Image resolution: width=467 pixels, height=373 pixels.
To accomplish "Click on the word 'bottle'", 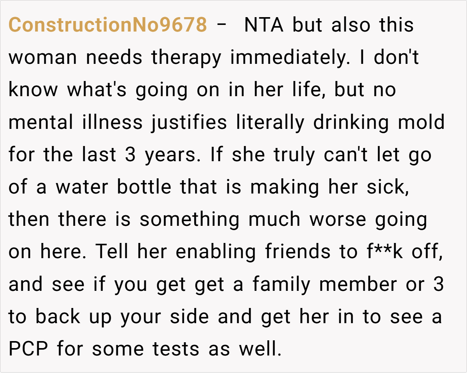I will (144, 188).
